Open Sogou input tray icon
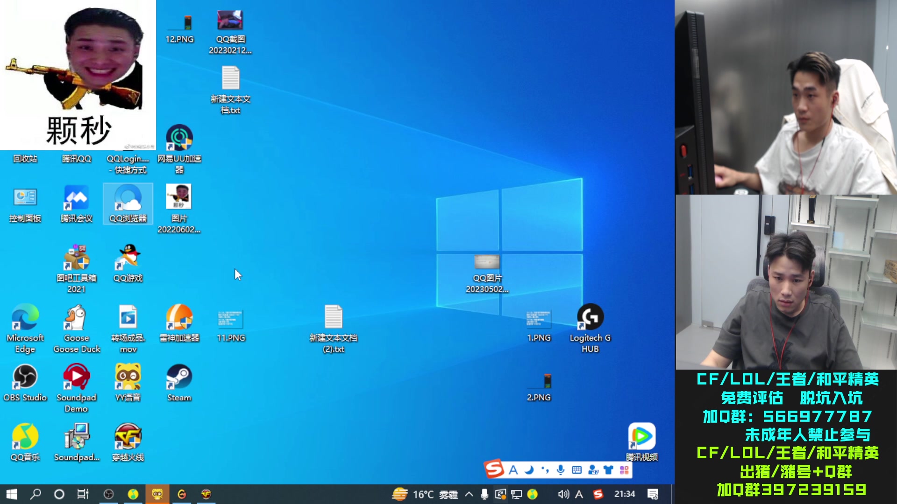Screen dimensions: 897x504 (598, 494)
